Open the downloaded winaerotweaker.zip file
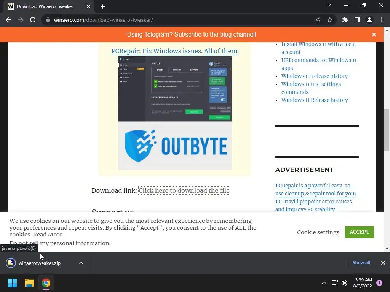390x292 pixels. 39,263
